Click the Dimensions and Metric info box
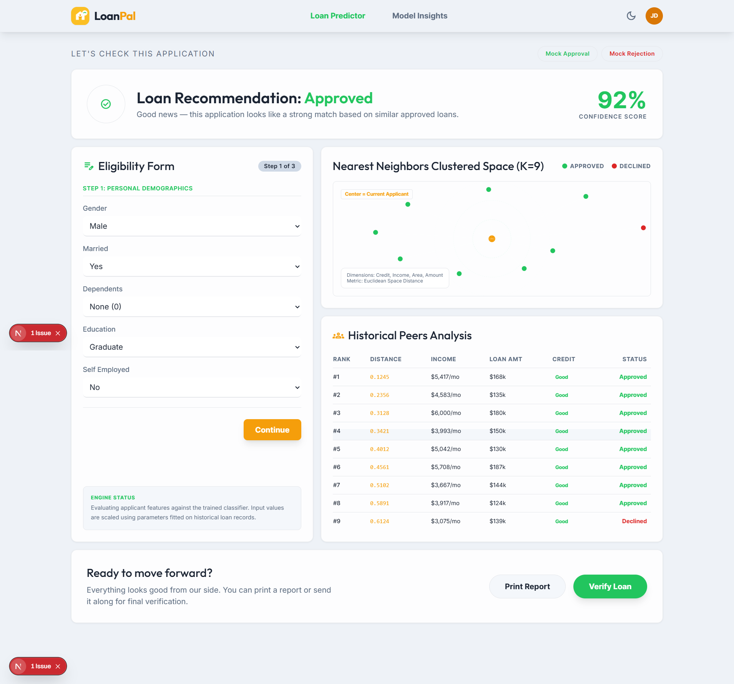 pyautogui.click(x=395, y=278)
